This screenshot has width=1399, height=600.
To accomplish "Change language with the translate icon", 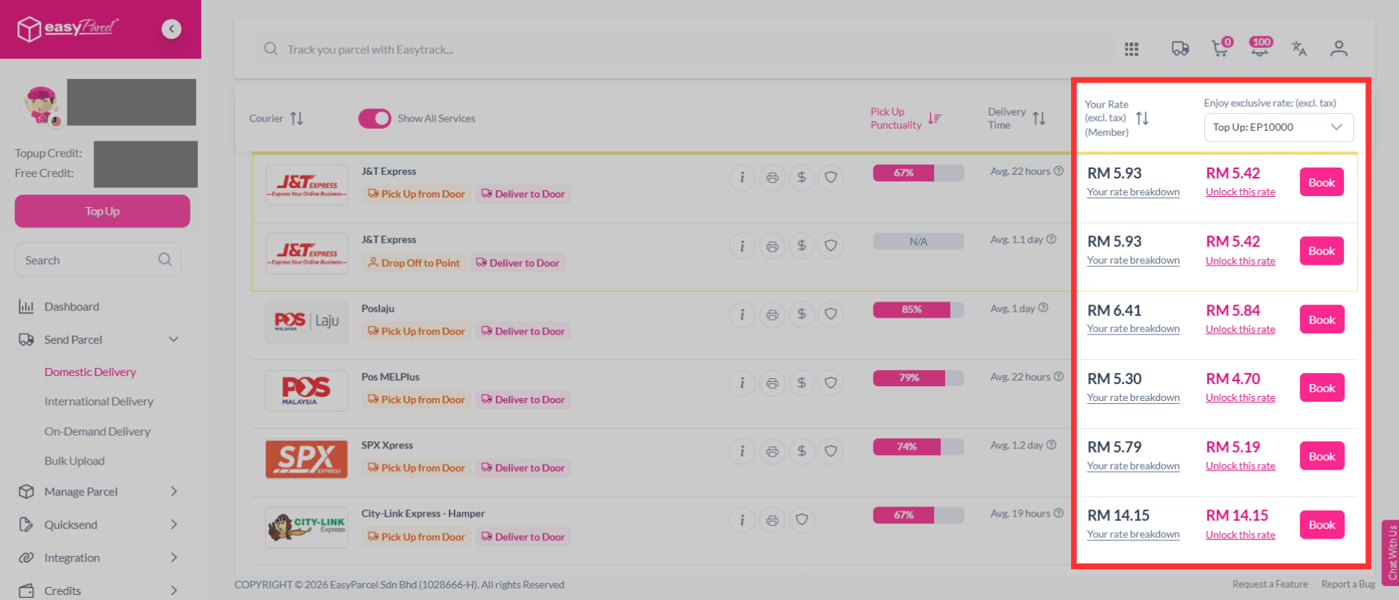I will [1299, 49].
